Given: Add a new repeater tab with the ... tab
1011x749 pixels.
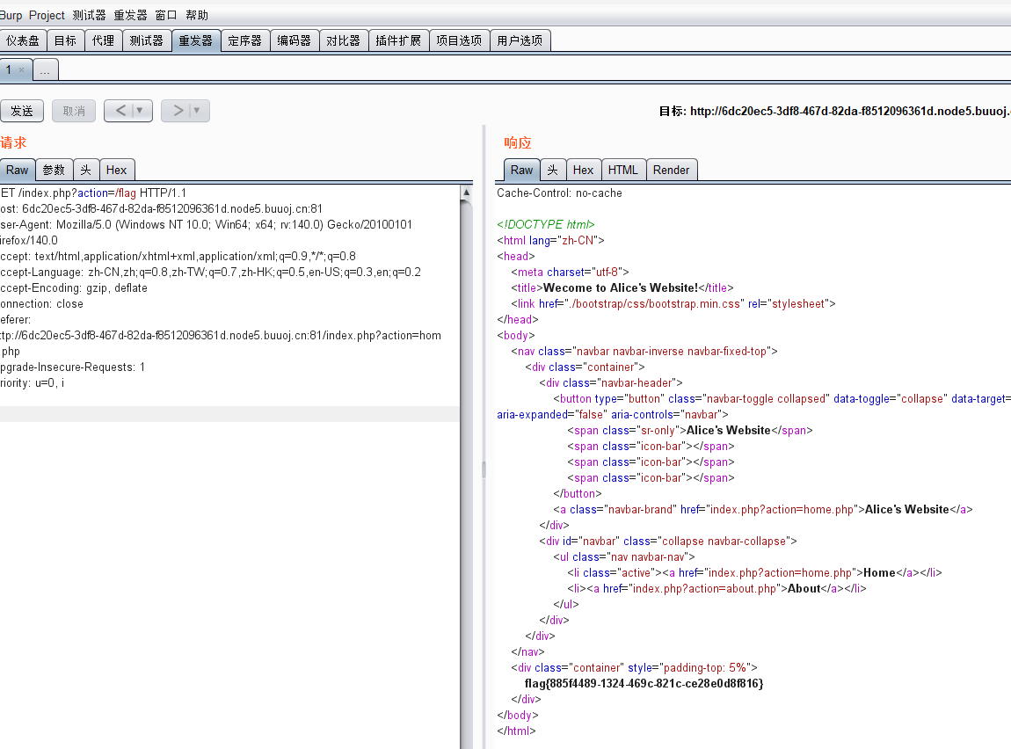Looking at the screenshot, I should [45, 69].
